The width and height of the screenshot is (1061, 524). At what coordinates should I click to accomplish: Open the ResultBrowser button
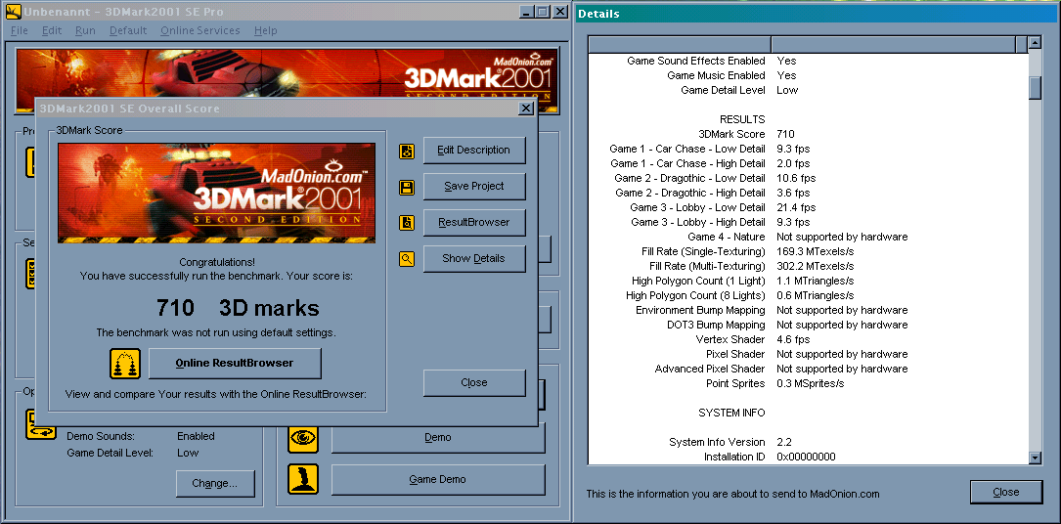coord(473,222)
